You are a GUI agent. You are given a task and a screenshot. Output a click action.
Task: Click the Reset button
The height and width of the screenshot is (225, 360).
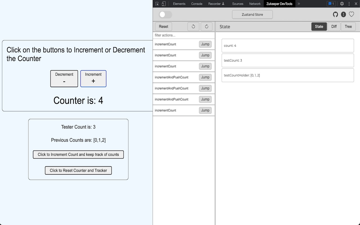tap(163, 26)
